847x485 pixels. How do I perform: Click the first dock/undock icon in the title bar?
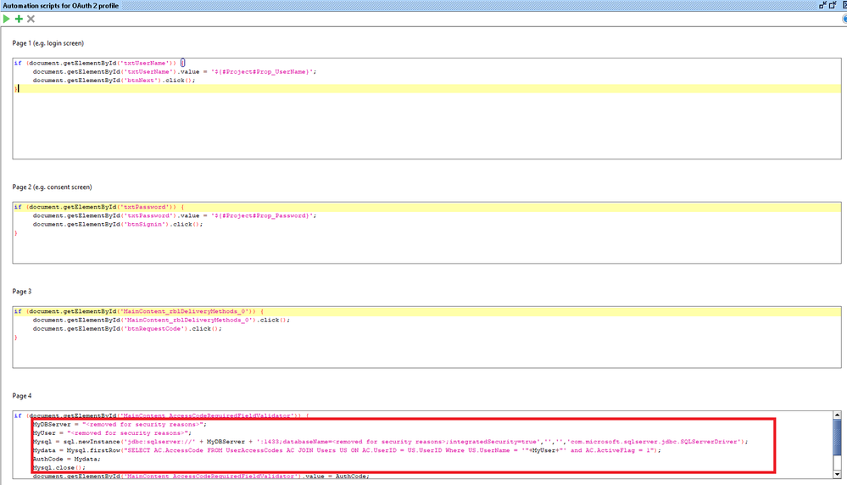(x=822, y=5)
